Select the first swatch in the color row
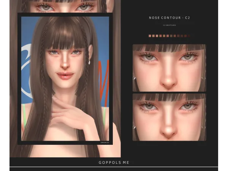228x171 pixels. pos(150,36)
